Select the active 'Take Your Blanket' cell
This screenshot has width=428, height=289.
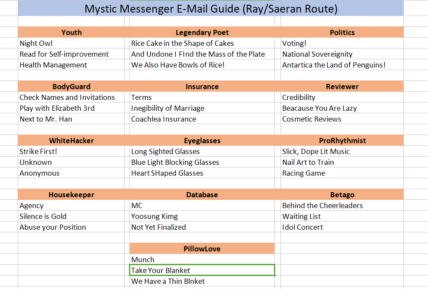point(202,270)
